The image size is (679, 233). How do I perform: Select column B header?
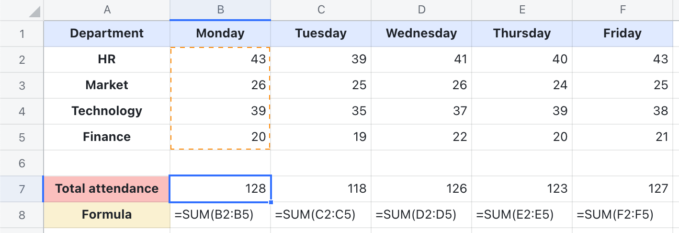[220, 10]
